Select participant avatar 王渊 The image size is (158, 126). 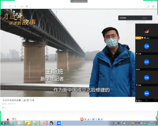click(x=147, y=46)
